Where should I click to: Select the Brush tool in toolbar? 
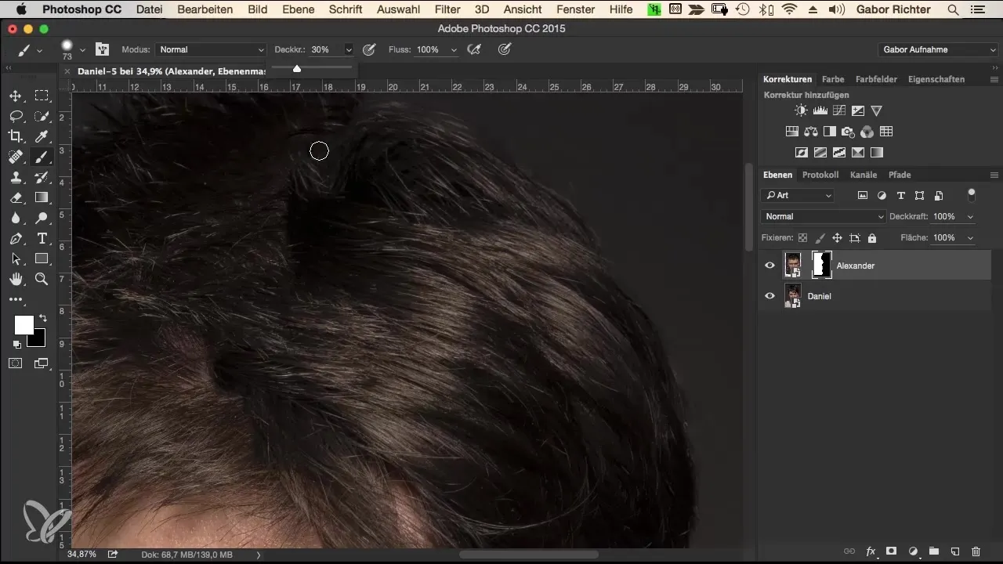42,157
